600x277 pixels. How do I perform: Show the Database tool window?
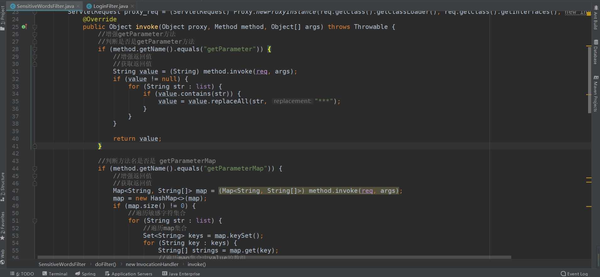pos(596,52)
